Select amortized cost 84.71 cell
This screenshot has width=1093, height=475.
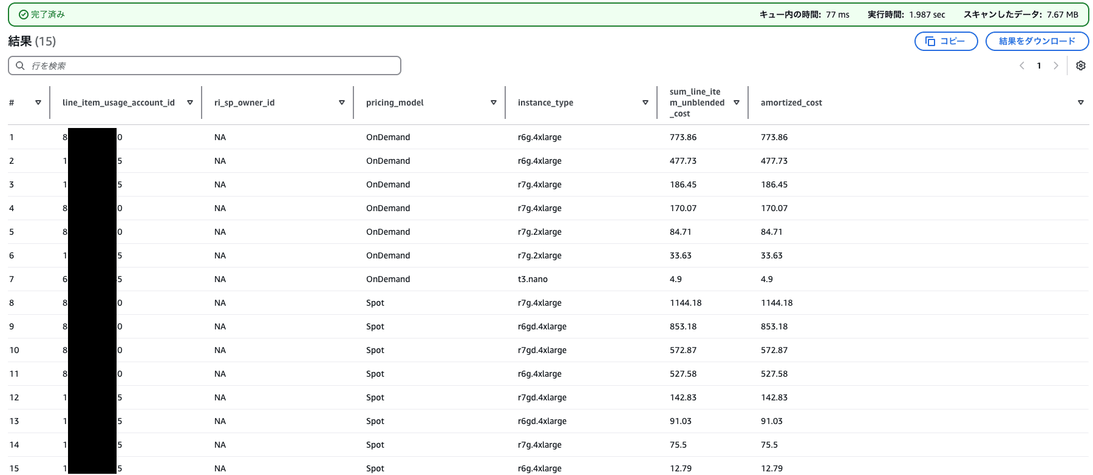772,232
